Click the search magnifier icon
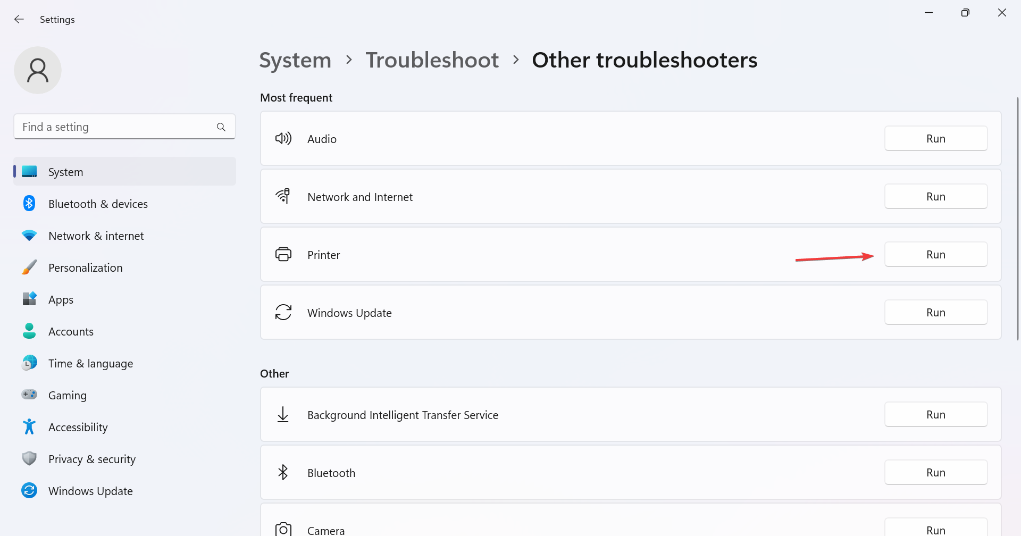The image size is (1021, 536). (221, 127)
